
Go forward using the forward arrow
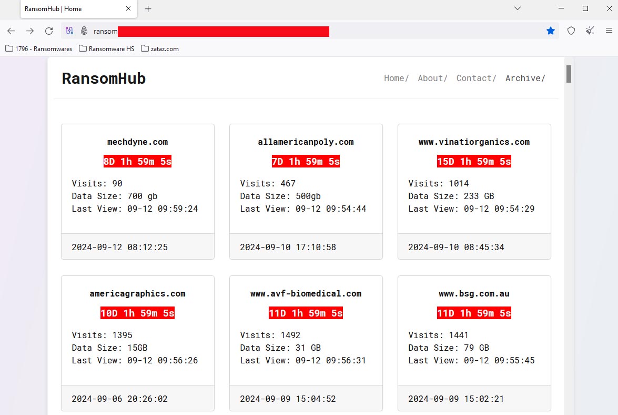click(x=30, y=31)
